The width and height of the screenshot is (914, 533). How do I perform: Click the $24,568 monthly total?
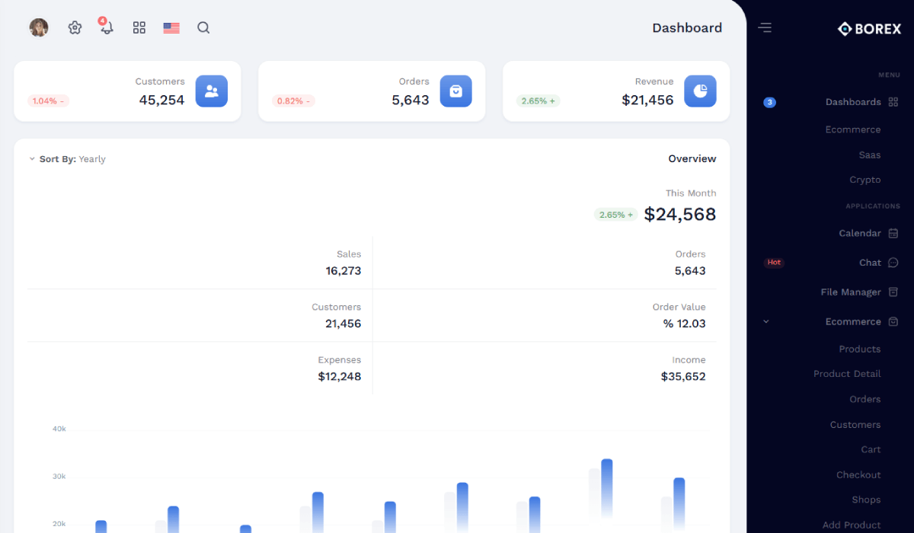pos(680,215)
